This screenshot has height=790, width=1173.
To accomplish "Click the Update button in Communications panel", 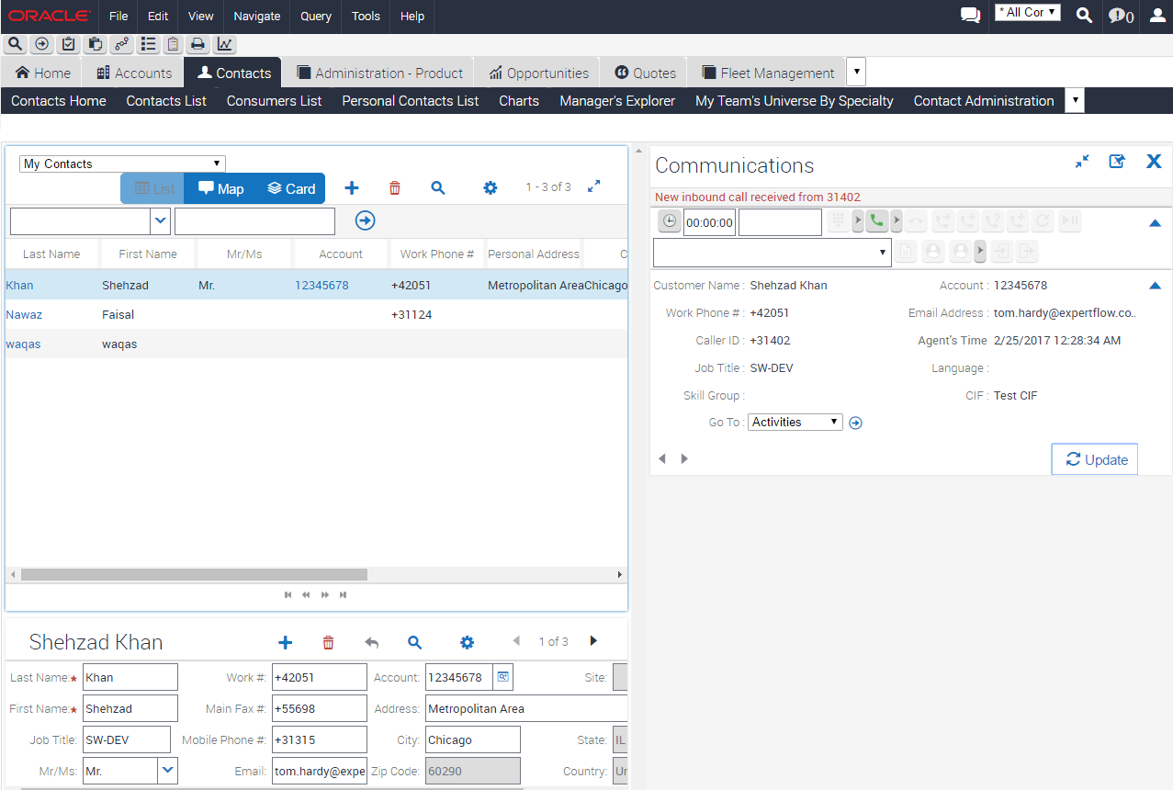I will point(1094,459).
